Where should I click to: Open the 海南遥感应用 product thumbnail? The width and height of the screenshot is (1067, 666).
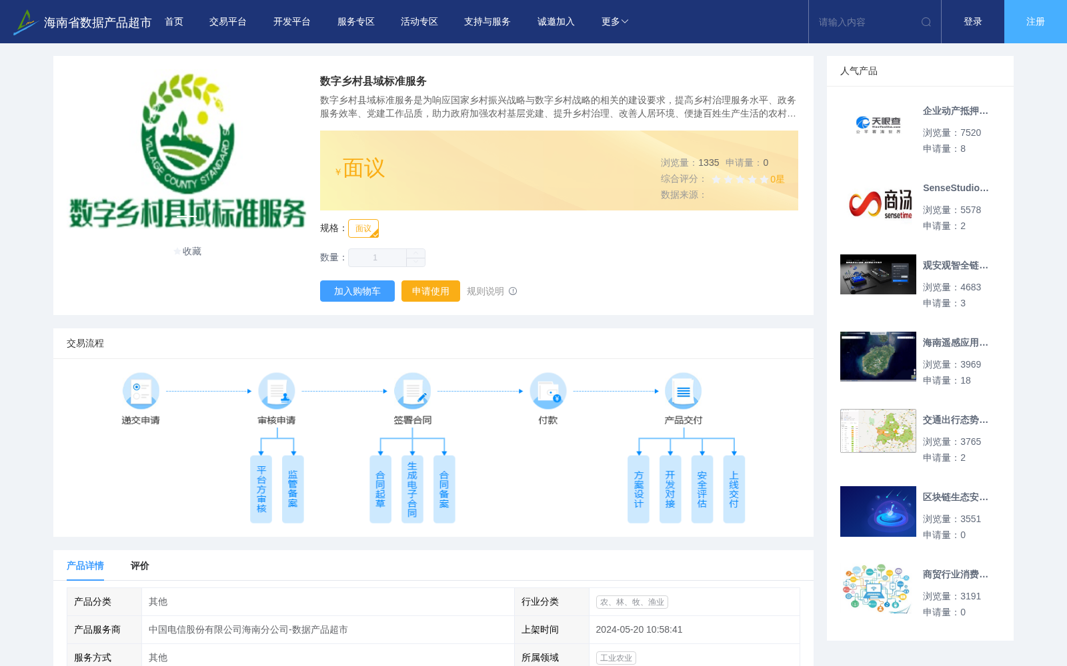pos(878,356)
